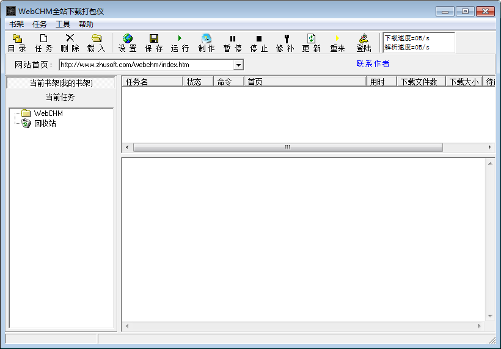Open the 工具 menu
The image size is (501, 349).
(x=63, y=24)
